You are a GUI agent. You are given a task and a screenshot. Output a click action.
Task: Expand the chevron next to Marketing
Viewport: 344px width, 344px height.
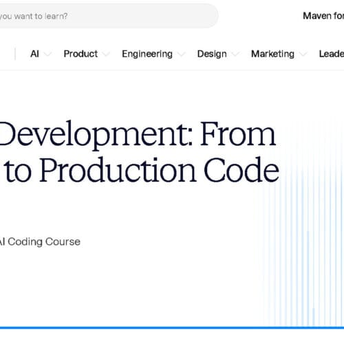tap(303, 54)
